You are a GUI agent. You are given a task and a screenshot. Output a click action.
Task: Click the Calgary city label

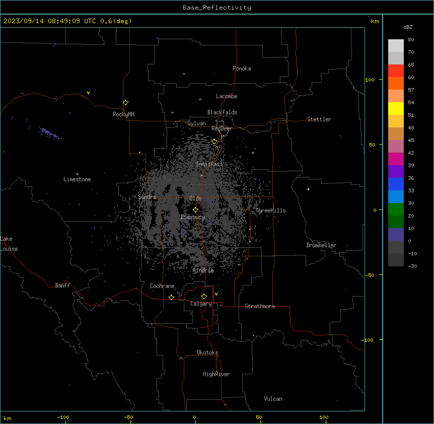click(x=201, y=304)
